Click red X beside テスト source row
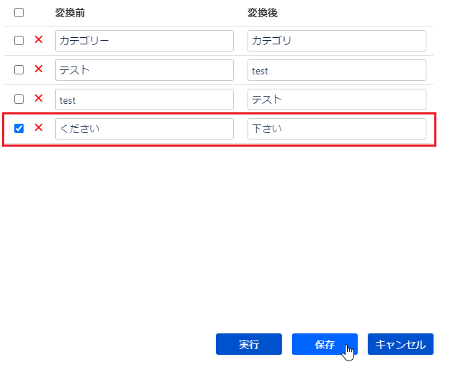Image resolution: width=450 pixels, height=372 pixels. pyautogui.click(x=39, y=69)
